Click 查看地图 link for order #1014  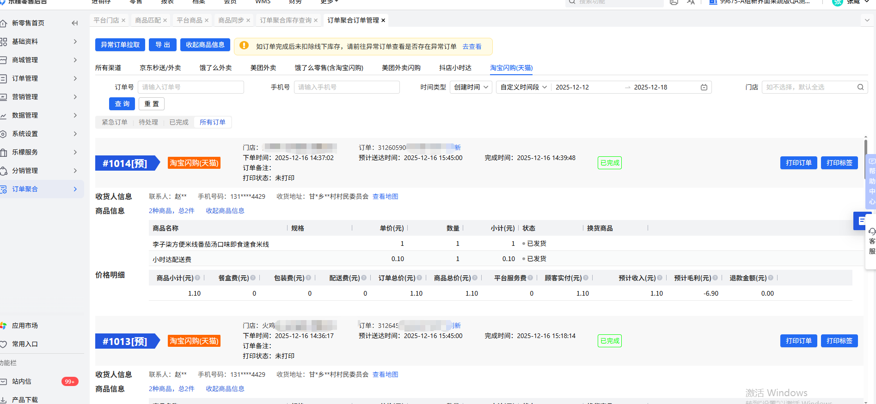pos(385,196)
